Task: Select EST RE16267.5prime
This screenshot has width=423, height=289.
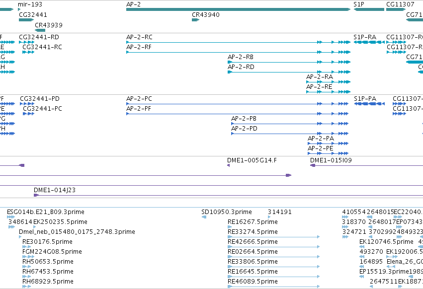Action: point(230,227)
